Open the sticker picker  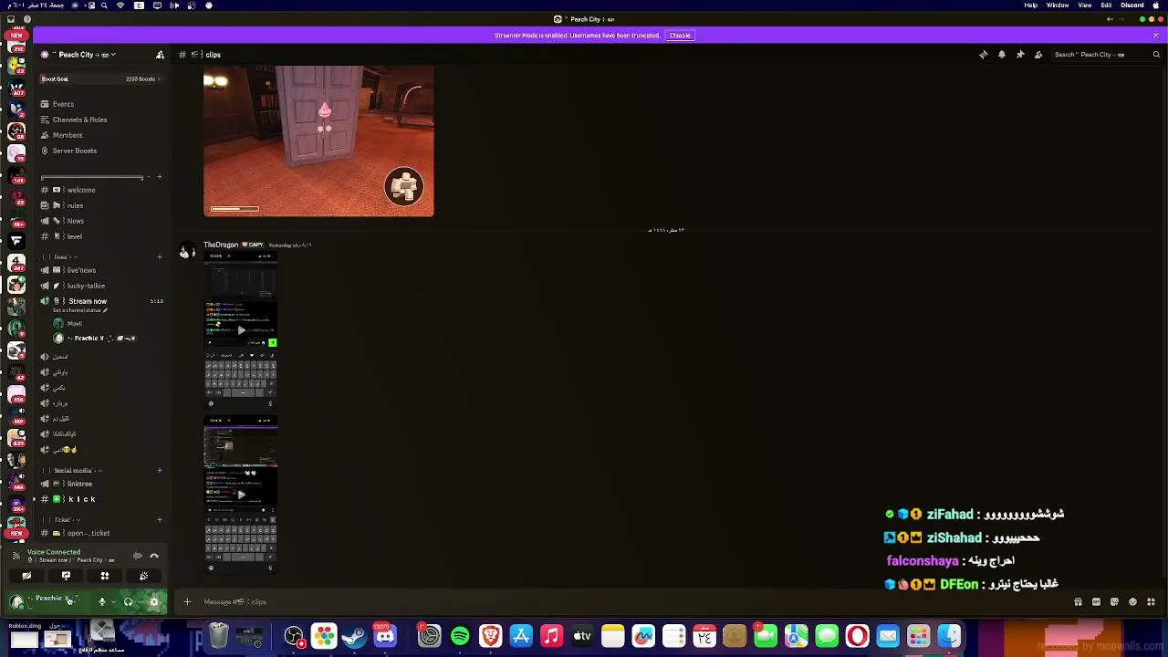pos(1114,602)
